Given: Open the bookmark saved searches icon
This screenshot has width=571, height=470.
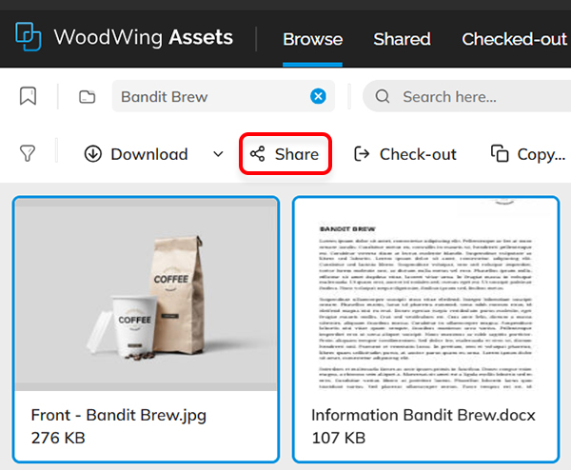Looking at the screenshot, I should tap(28, 96).
